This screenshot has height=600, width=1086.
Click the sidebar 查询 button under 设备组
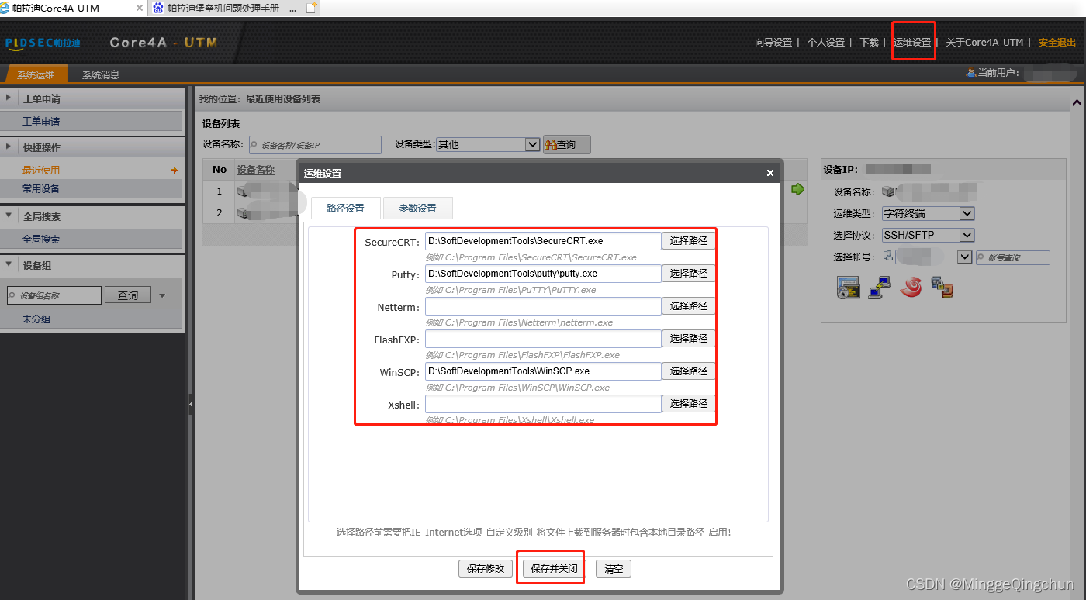click(128, 295)
